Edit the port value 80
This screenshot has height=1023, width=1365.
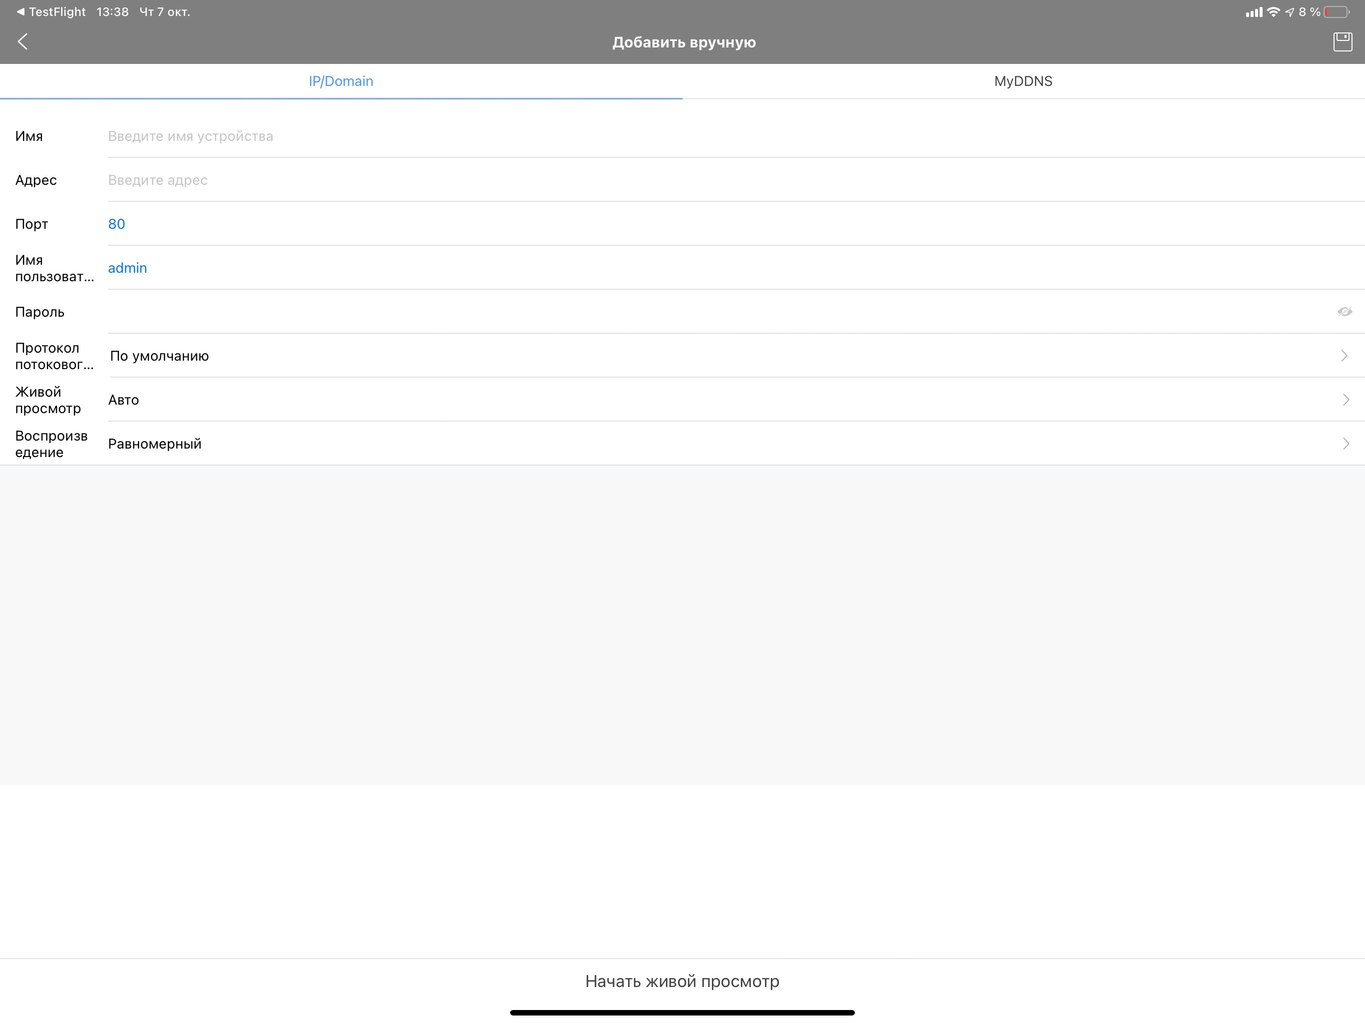pos(736,224)
